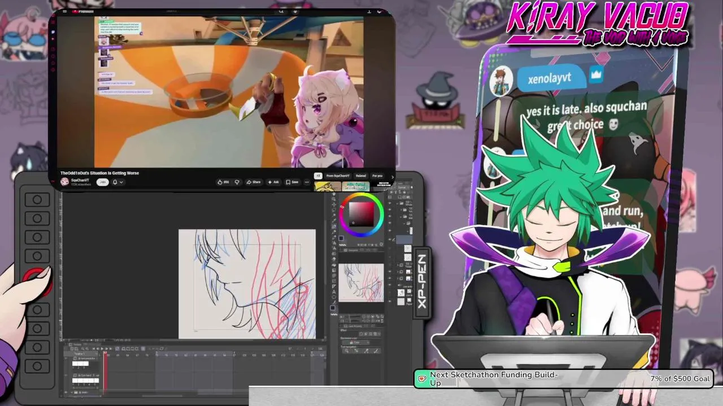This screenshot has width=723, height=406.
Task: Toggle visibility of the top layer folder
Action: point(390,203)
